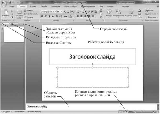
Task: Open text alignment options under text direction
Action: [x=101, y=14]
